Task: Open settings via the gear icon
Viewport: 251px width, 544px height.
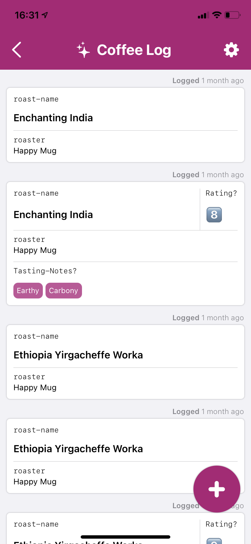Action: [x=231, y=50]
